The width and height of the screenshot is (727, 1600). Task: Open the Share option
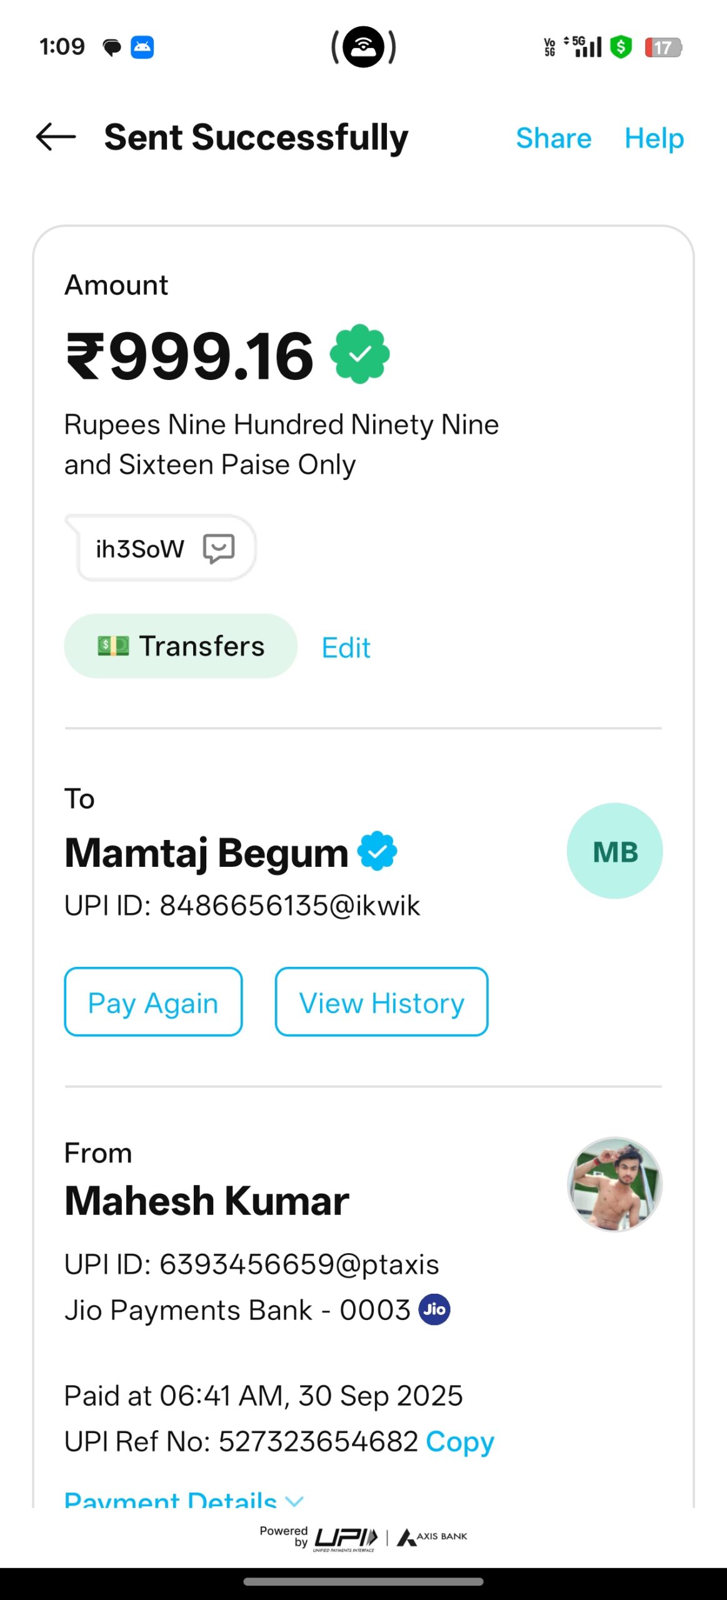click(x=553, y=138)
